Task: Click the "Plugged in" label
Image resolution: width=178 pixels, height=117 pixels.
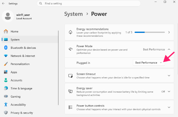Action: coord(83,63)
